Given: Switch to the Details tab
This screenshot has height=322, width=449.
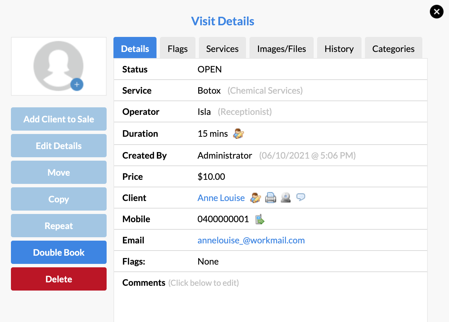Looking at the screenshot, I should tap(135, 48).
